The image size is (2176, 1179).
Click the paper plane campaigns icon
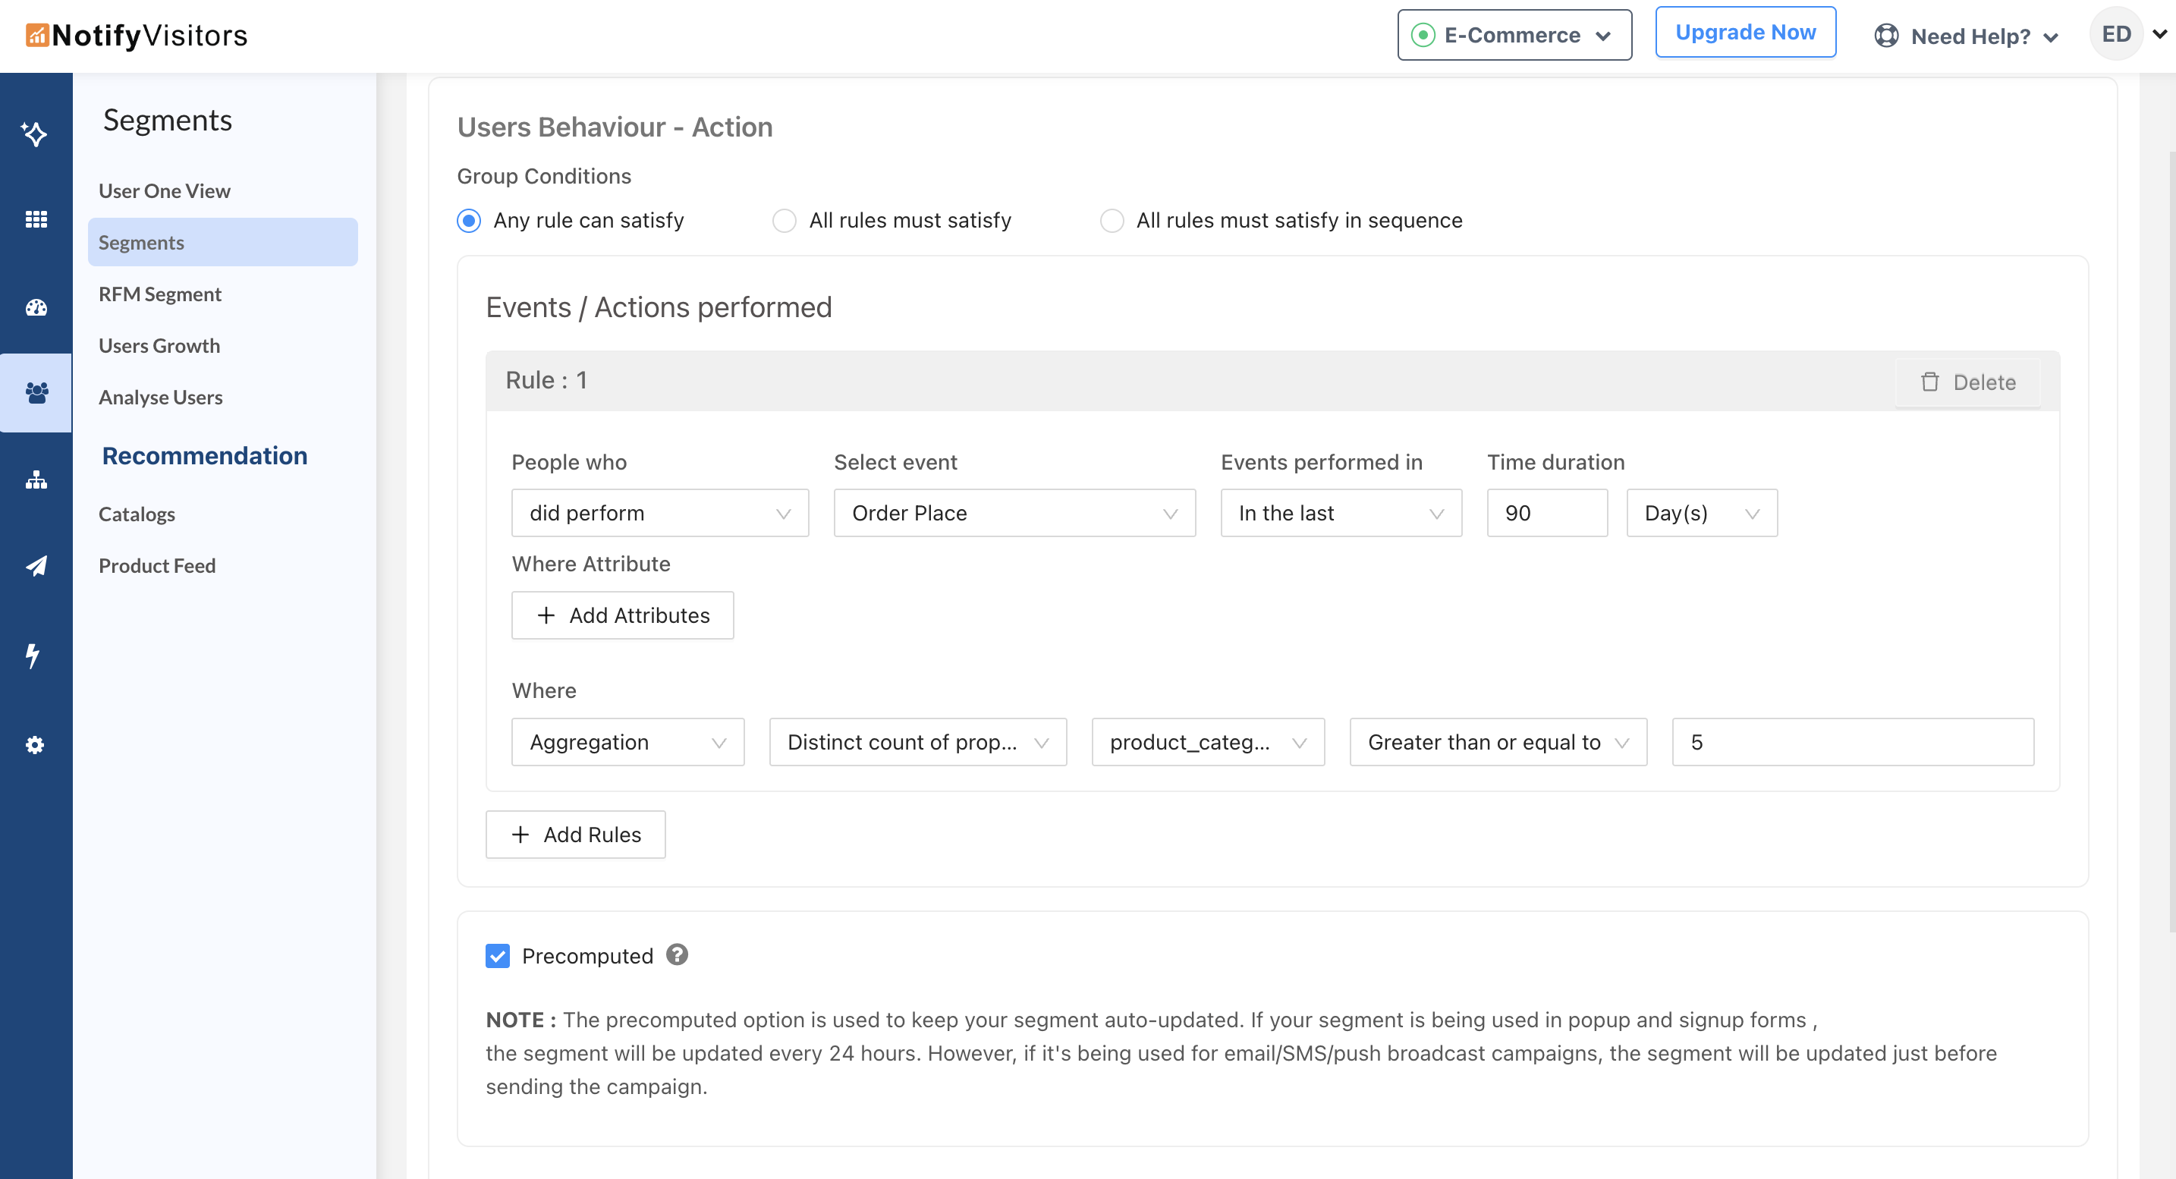click(x=36, y=566)
